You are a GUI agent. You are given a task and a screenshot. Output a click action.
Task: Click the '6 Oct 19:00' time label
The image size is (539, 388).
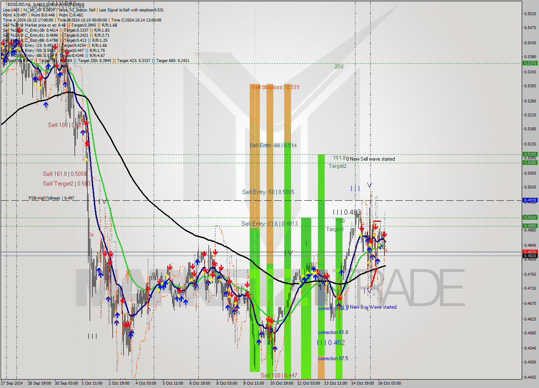point(200,383)
